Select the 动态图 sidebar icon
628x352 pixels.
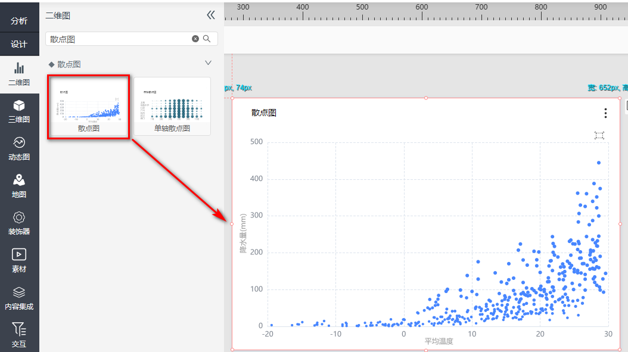pos(19,148)
